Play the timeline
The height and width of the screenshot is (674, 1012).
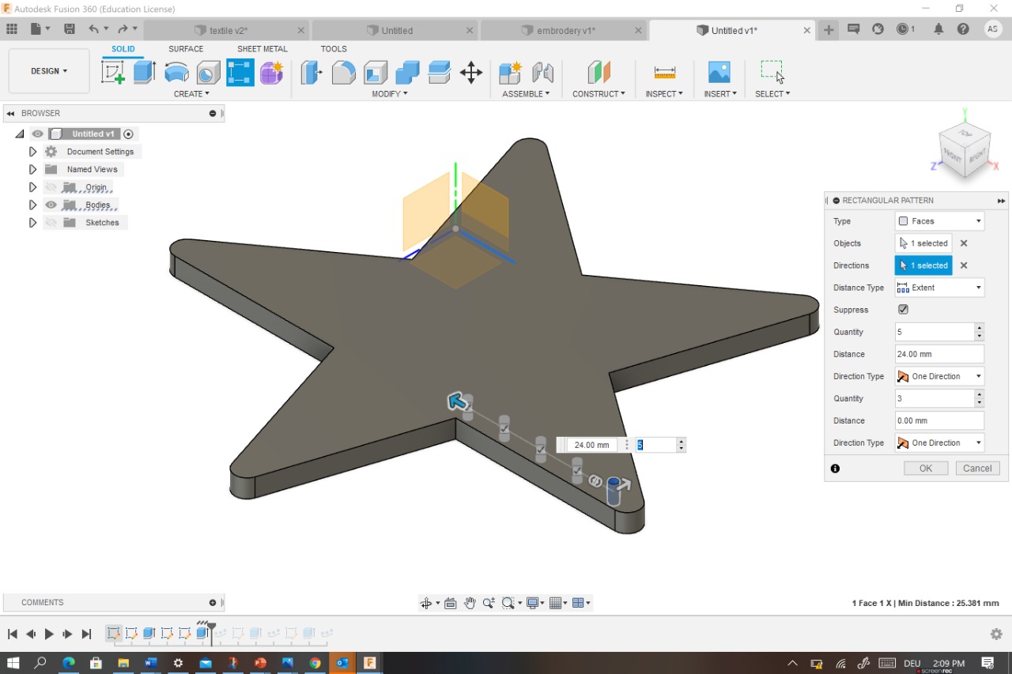click(49, 634)
